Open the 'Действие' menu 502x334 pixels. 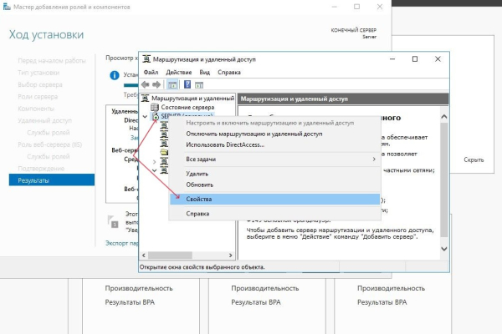tap(179, 73)
